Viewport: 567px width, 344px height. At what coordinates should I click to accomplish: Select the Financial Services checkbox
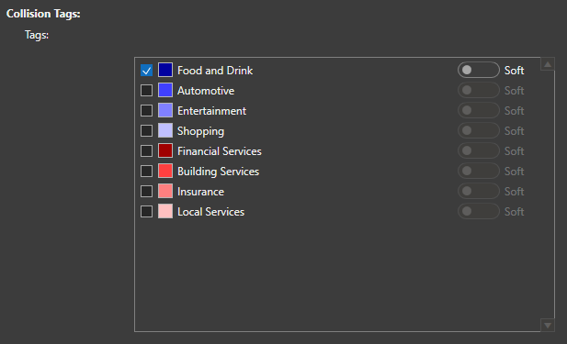coord(146,150)
